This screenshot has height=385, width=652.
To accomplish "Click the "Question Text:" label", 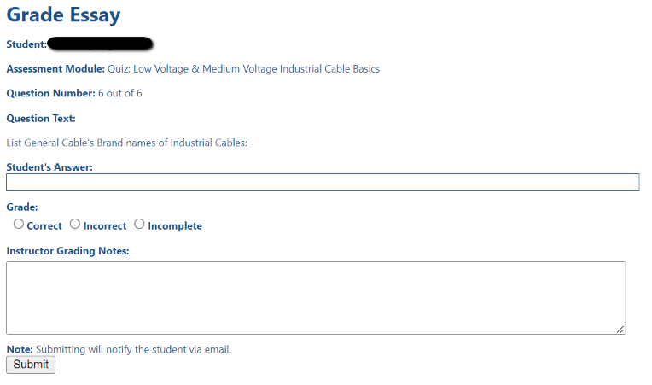I will pos(41,119).
